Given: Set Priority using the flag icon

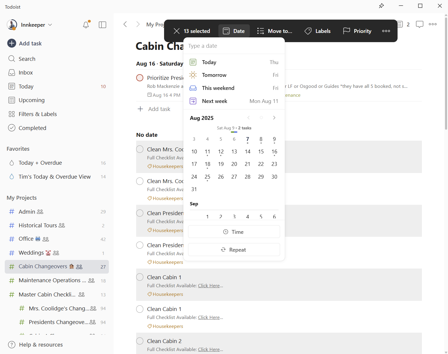Looking at the screenshot, I should tap(357, 31).
